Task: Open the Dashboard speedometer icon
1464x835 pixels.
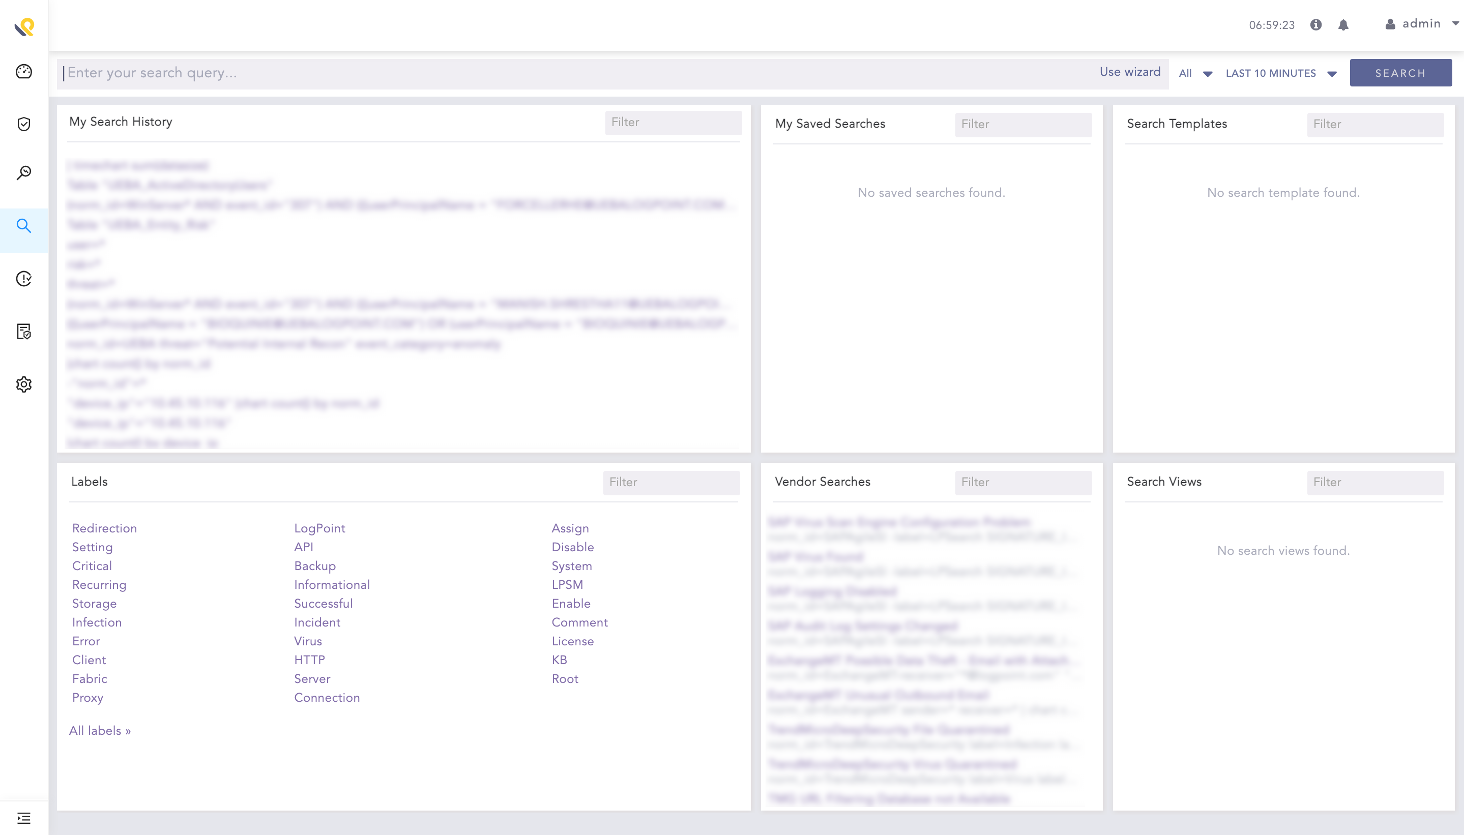Action: [x=23, y=71]
